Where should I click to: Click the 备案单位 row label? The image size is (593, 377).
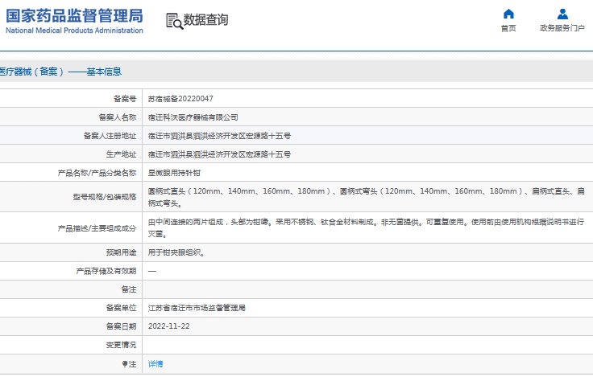pyautogui.click(x=121, y=308)
